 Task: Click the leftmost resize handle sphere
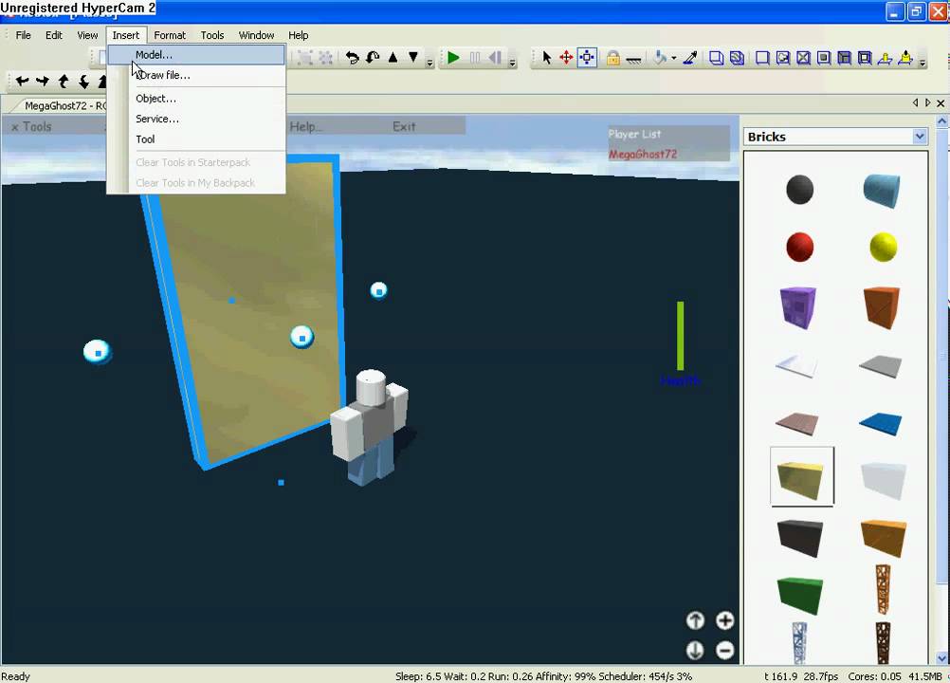coord(97,352)
